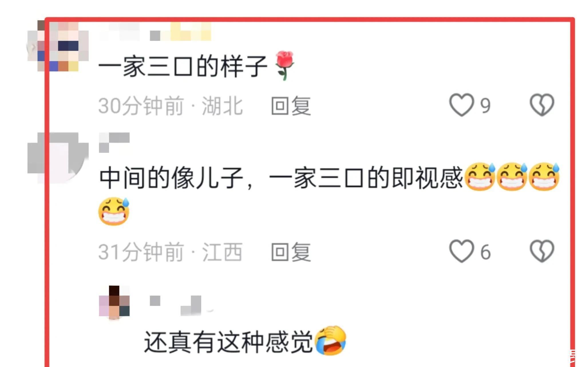This screenshot has width=586, height=367.
Task: Tap the timestamp '31分钟前 · 江西'
Action: pyautogui.click(x=171, y=252)
